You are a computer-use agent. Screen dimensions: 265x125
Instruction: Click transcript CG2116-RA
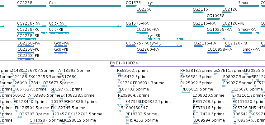204,23
